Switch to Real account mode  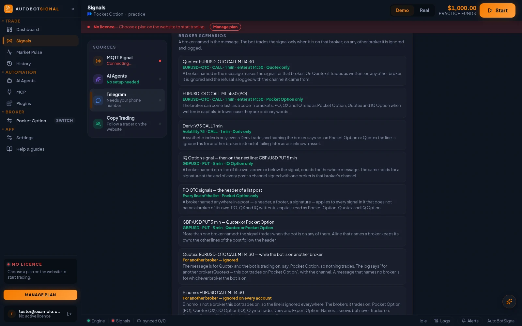coord(424,10)
